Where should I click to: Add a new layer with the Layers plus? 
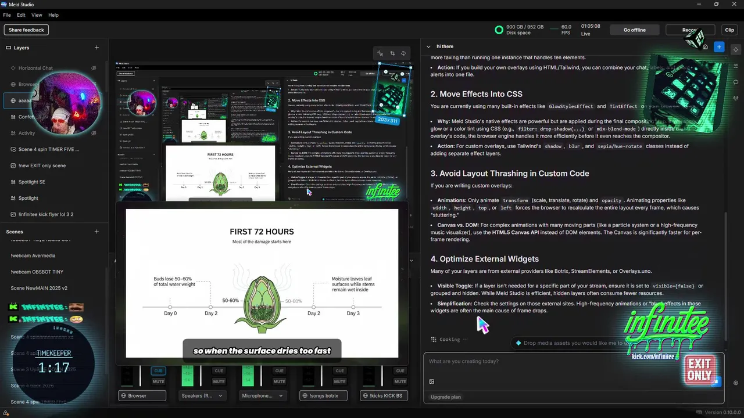[x=96, y=48]
